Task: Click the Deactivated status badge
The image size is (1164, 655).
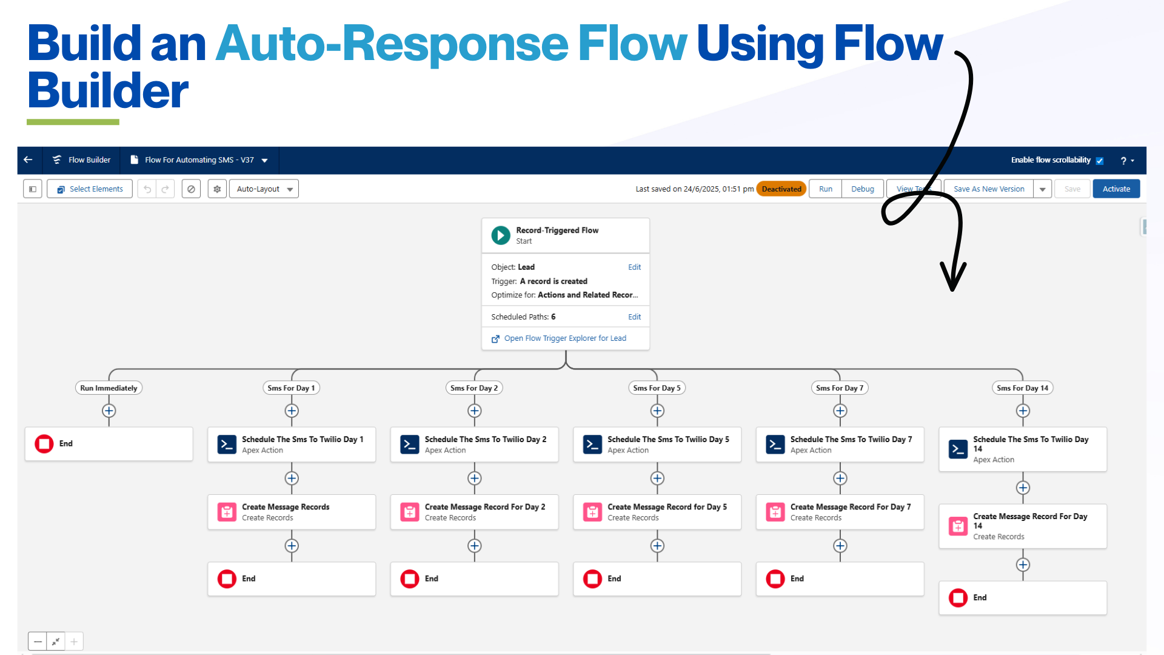Action: coord(781,189)
